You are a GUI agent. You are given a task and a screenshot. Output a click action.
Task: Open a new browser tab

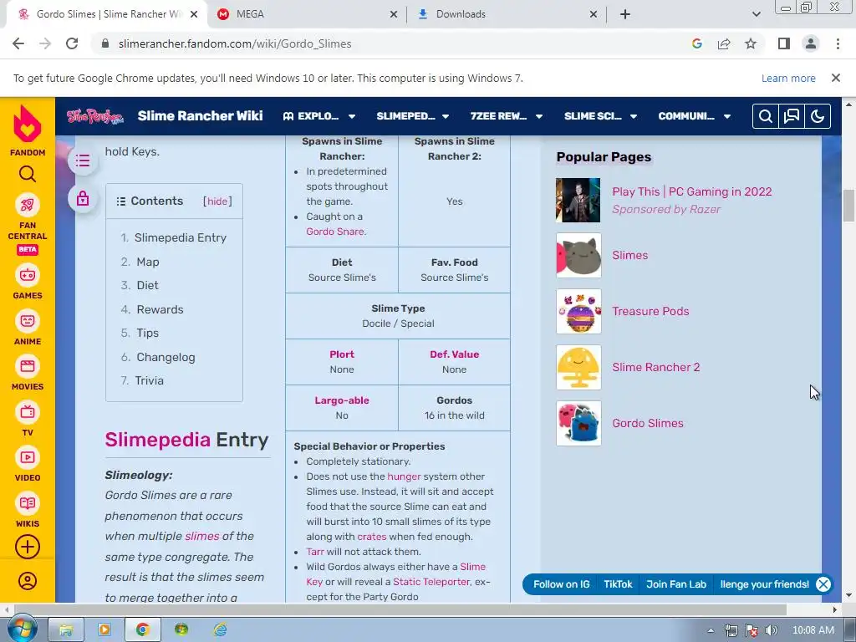tap(625, 14)
